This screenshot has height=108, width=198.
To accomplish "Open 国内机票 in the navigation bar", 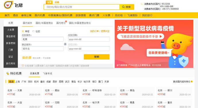I will pos(40,15).
